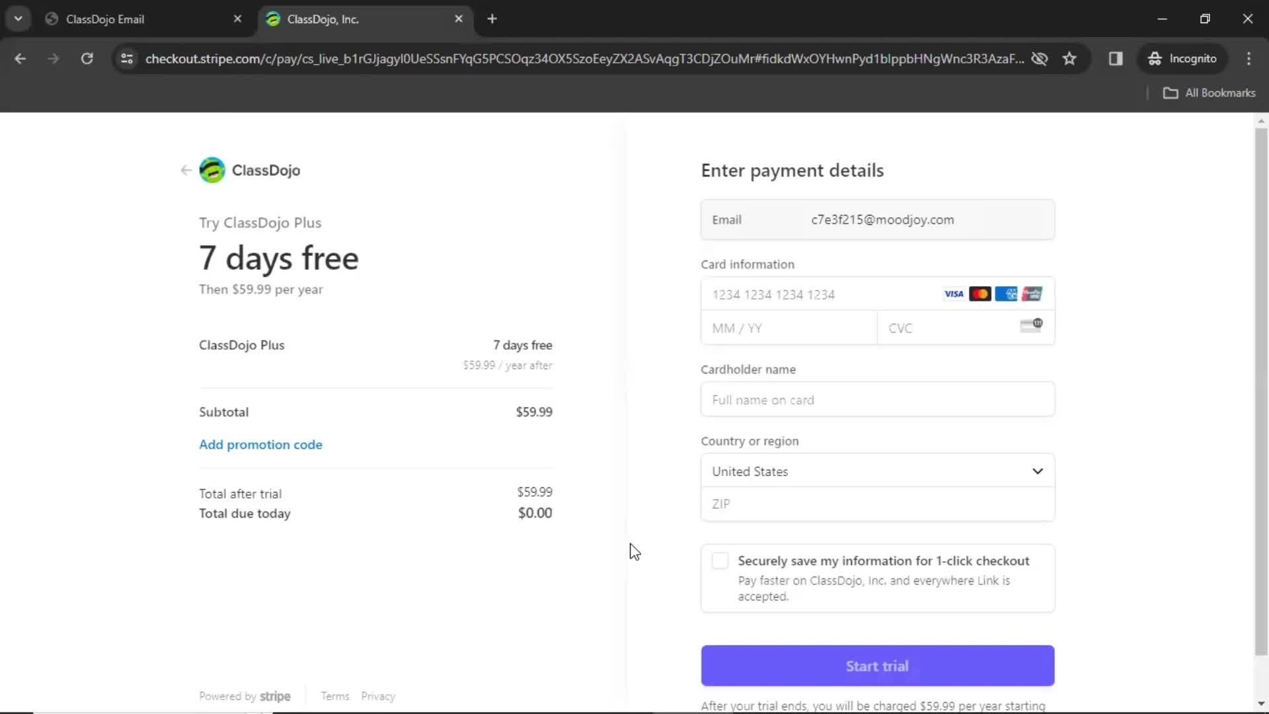Click the card number field
This screenshot has width=1269, height=714.
(878, 294)
